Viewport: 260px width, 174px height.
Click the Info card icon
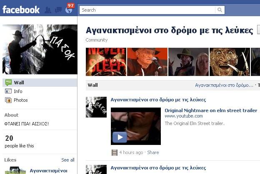[8, 91]
